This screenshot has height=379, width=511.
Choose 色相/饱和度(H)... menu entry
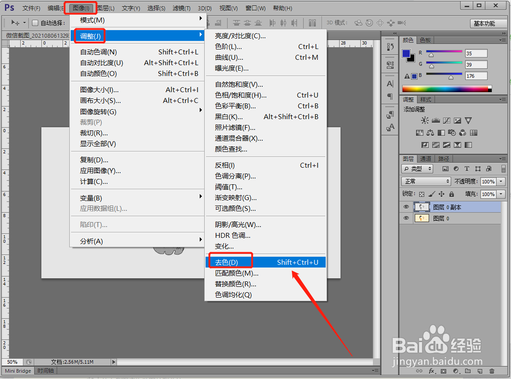pyautogui.click(x=265, y=95)
